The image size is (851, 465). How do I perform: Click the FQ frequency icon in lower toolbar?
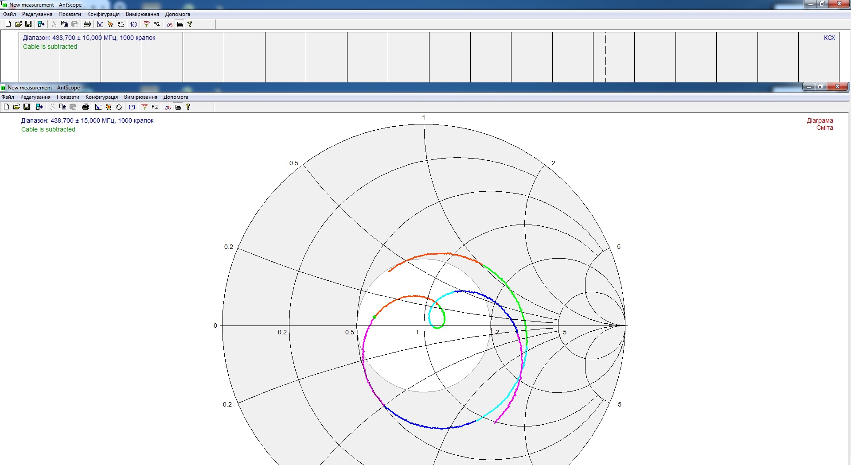coord(155,107)
